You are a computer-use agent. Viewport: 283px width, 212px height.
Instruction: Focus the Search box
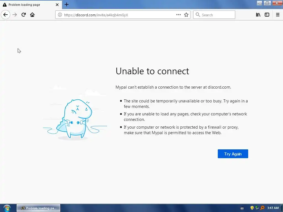point(214,15)
